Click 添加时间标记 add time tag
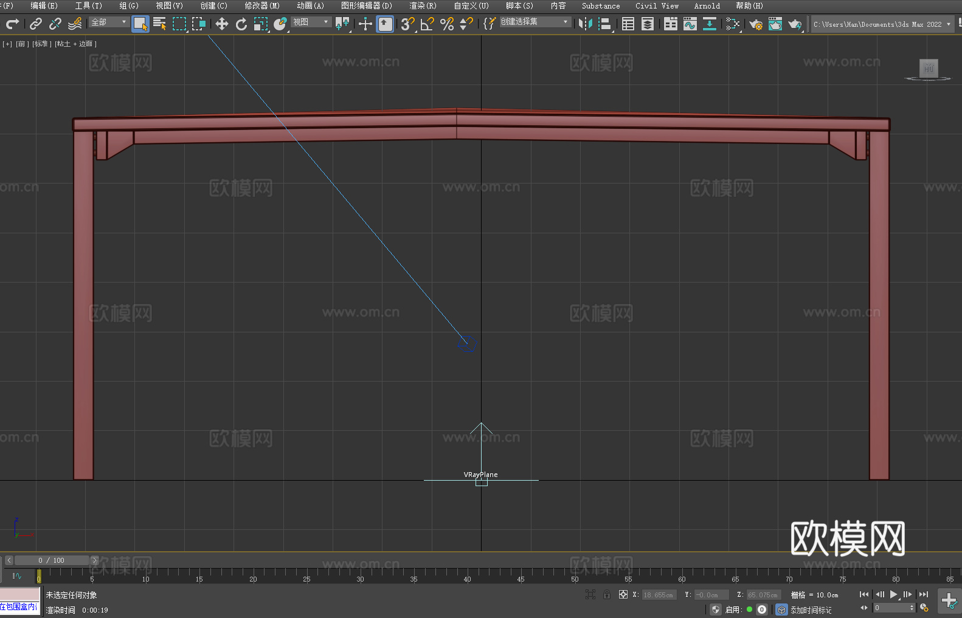 (811, 609)
